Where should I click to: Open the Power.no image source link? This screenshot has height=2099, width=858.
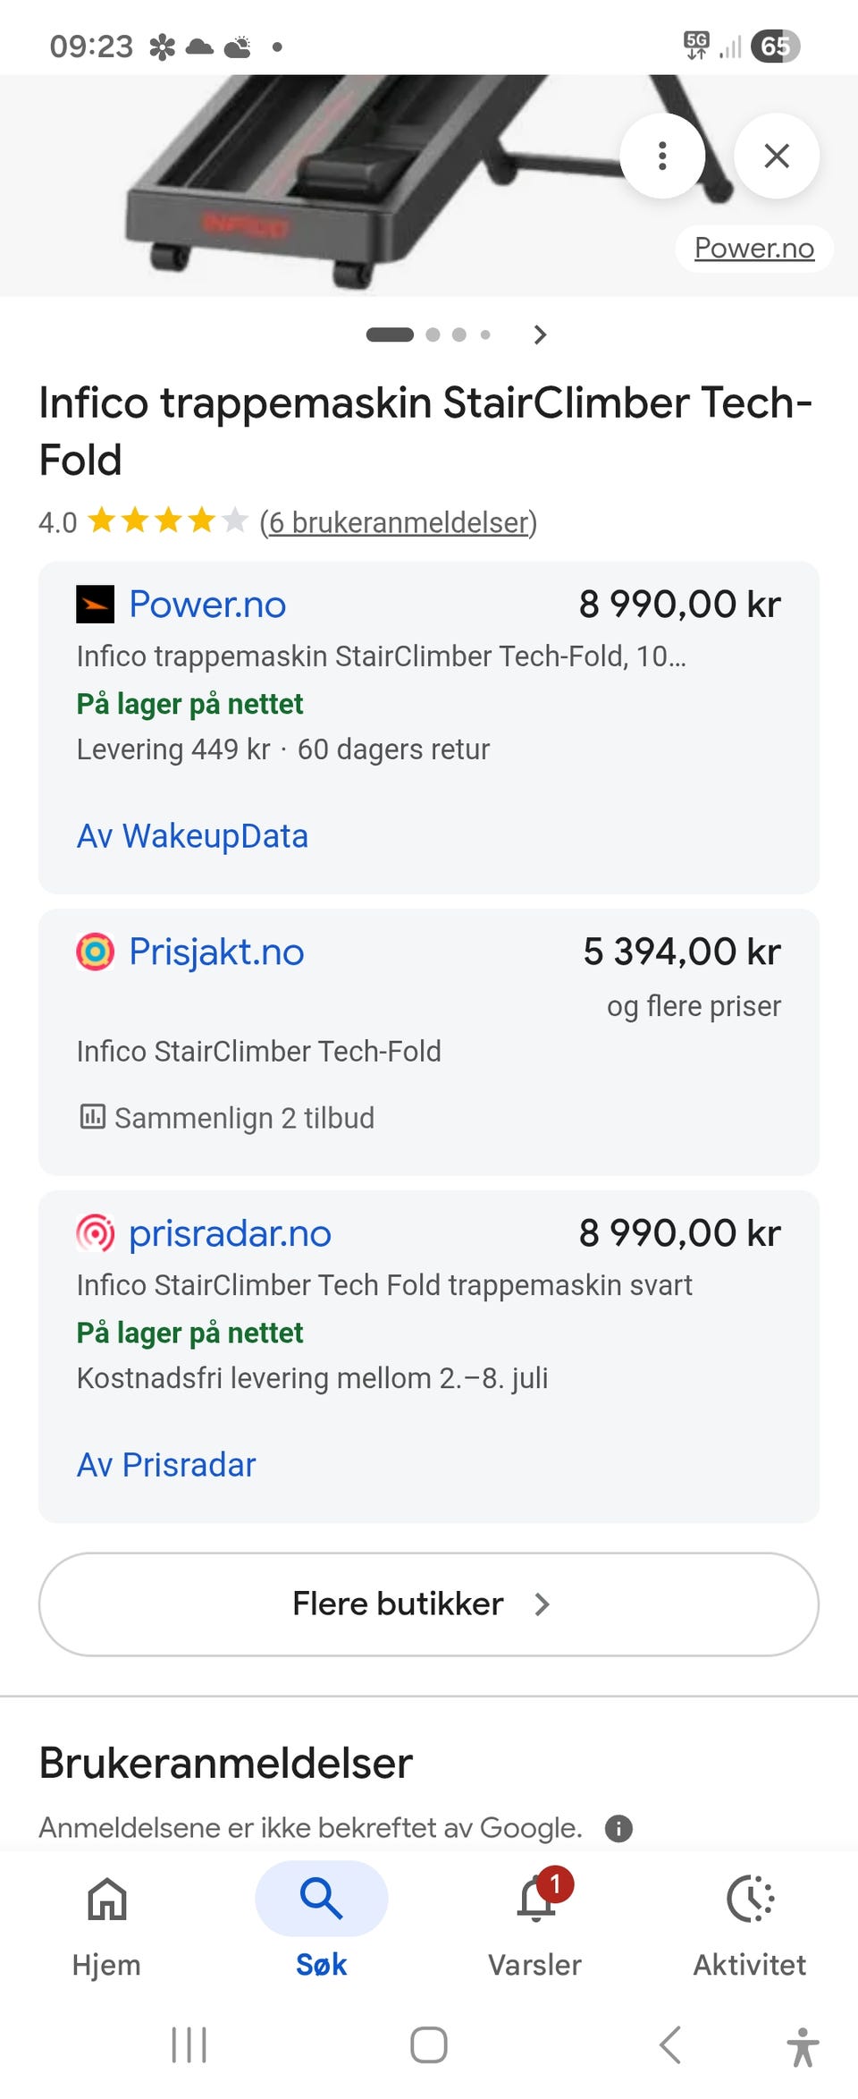pyautogui.click(x=754, y=248)
